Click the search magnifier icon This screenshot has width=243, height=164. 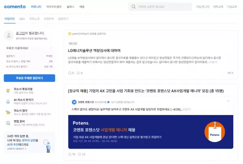(133, 6)
